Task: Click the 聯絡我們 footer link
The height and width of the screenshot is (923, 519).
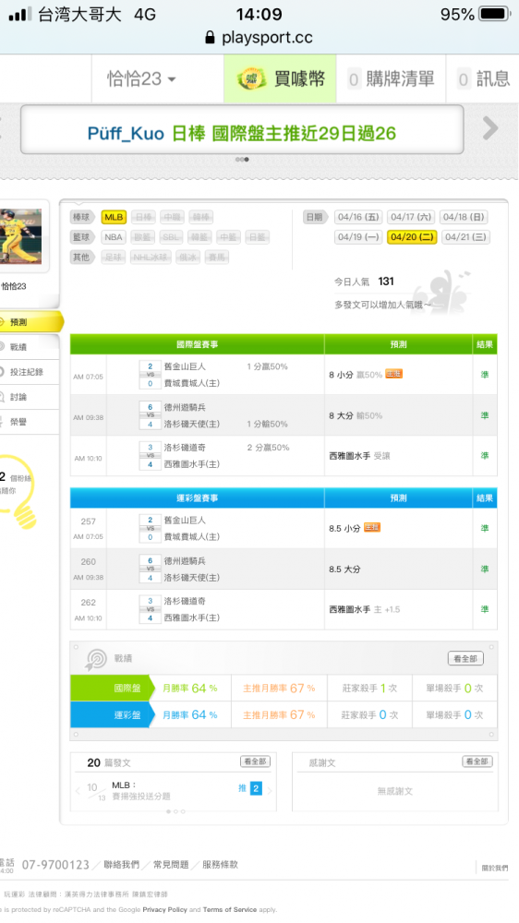Action: coord(121,865)
